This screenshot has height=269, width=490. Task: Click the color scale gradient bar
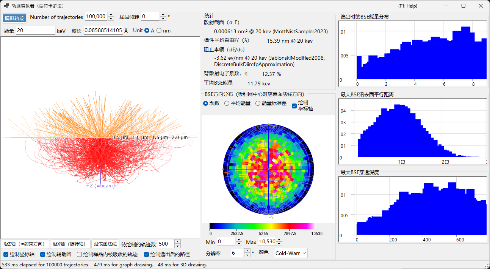[262, 226]
